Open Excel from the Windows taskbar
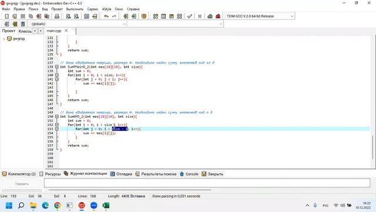Image resolution: width=376 pixels, height=212 pixels. click(x=106, y=206)
